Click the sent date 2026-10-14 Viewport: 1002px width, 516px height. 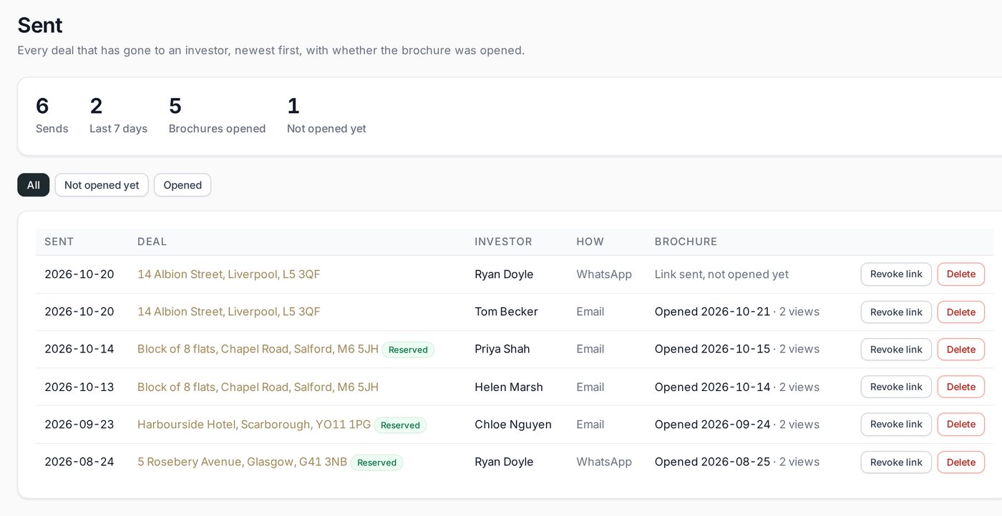click(79, 349)
